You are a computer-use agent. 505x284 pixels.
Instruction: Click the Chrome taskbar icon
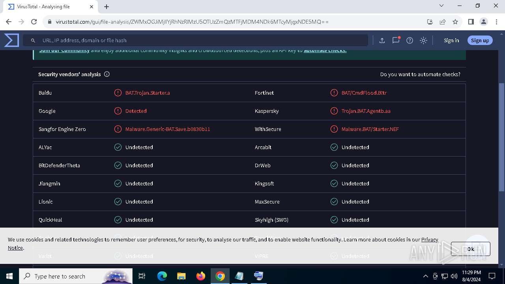point(220,276)
